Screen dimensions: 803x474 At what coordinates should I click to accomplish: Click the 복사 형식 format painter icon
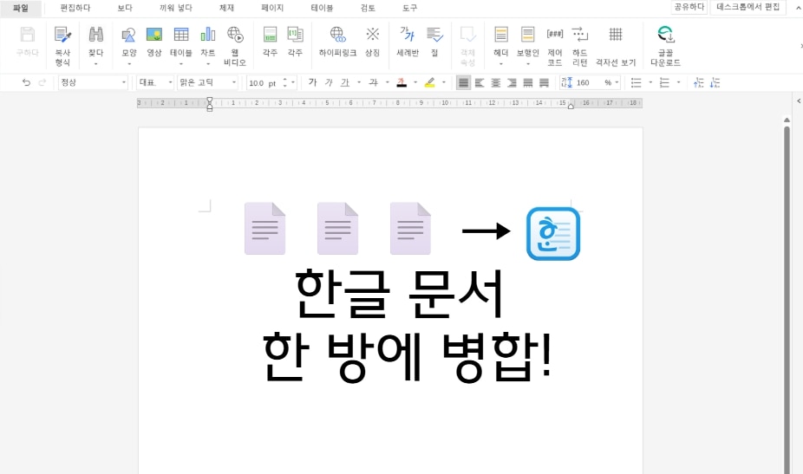tap(62, 35)
